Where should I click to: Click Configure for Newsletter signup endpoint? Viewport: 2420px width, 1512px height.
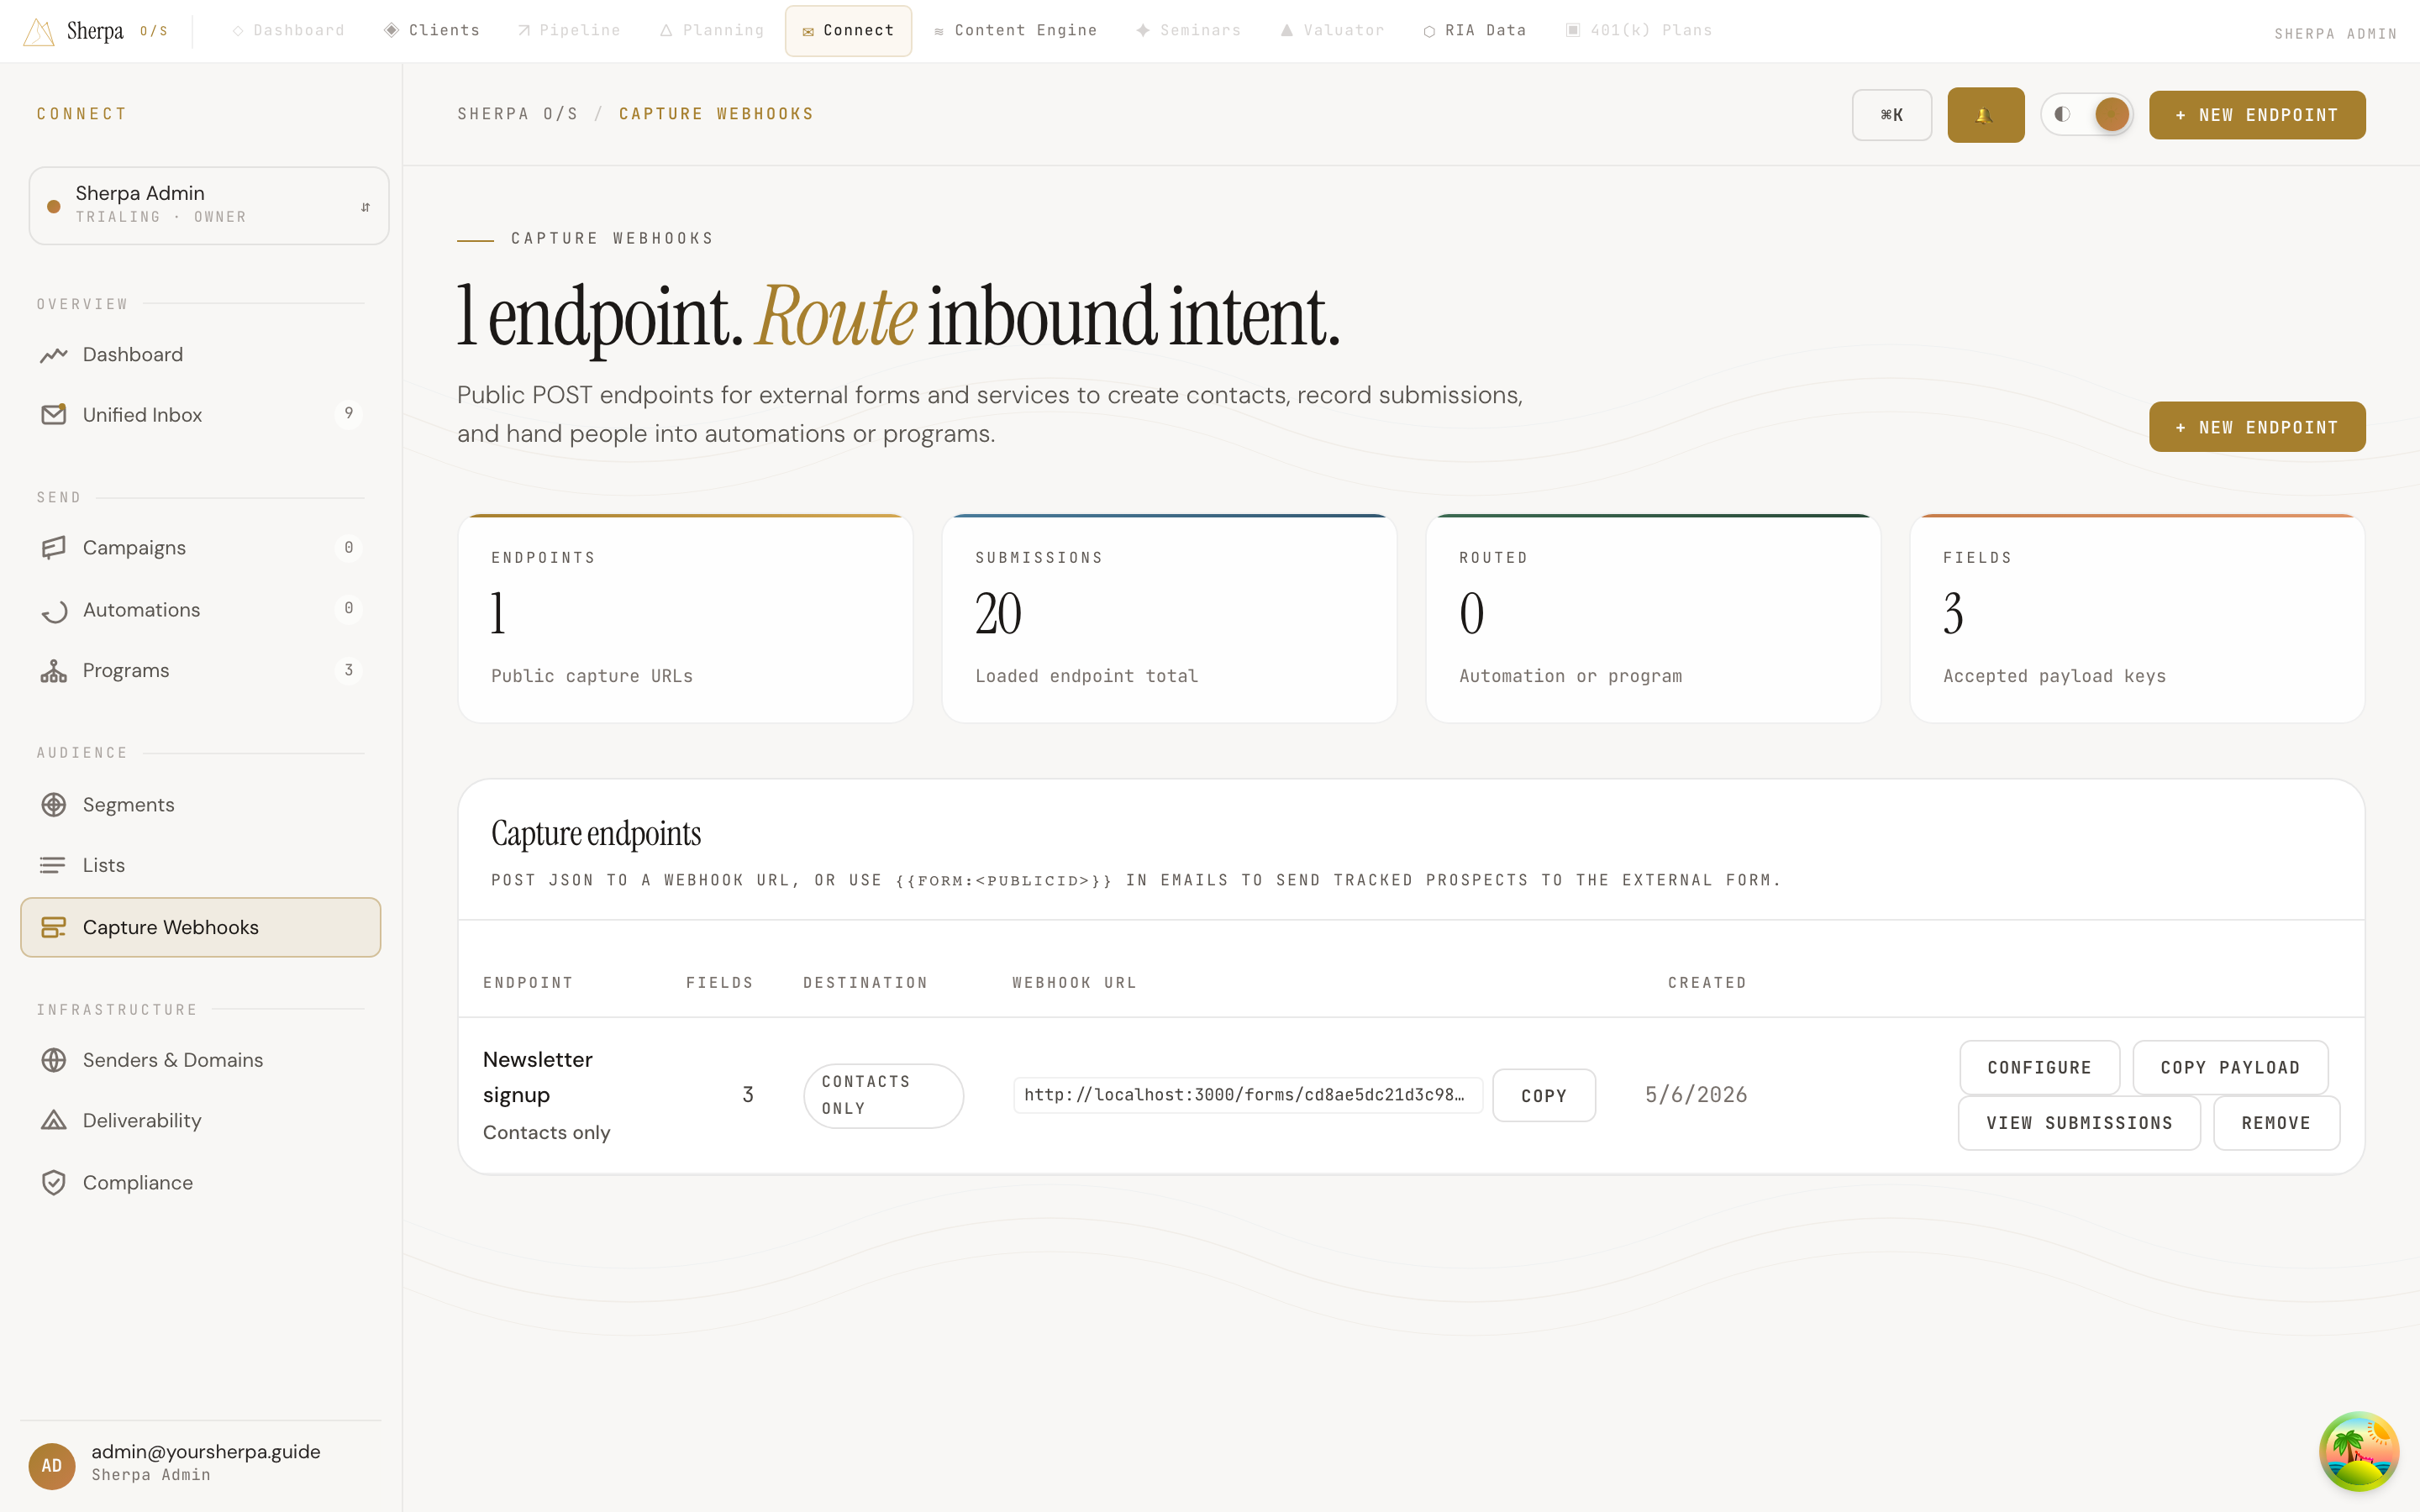click(x=2039, y=1067)
